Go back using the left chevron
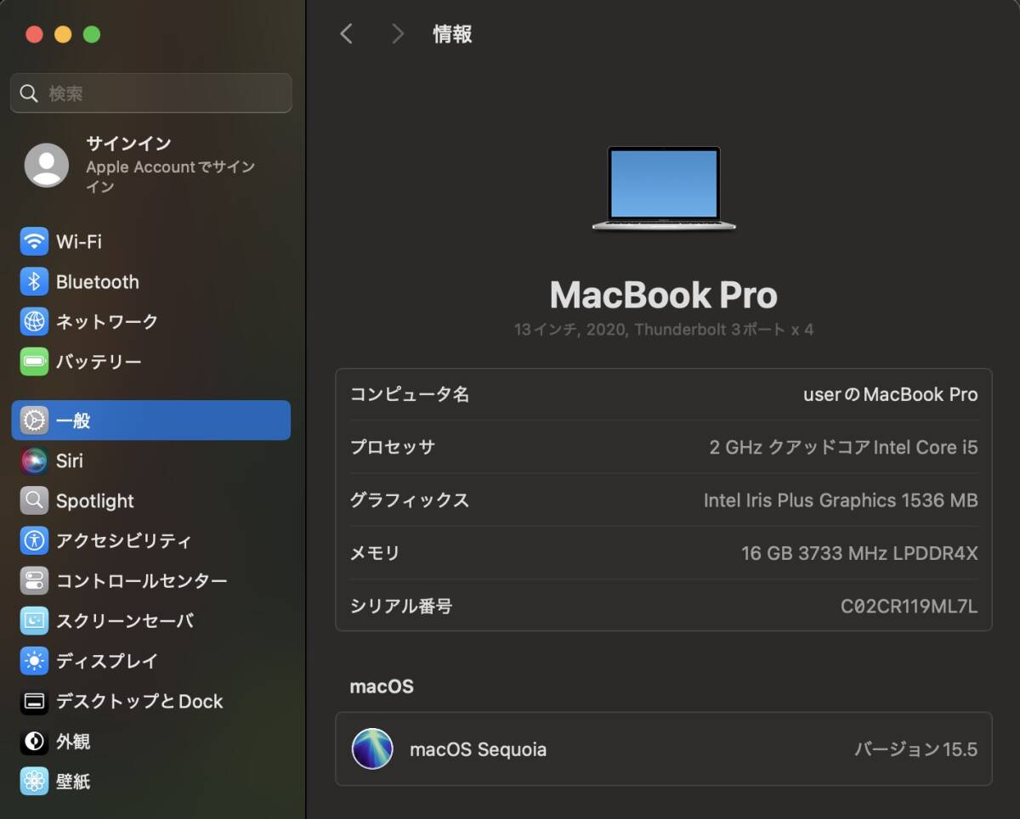The image size is (1020, 819). pyautogui.click(x=346, y=34)
